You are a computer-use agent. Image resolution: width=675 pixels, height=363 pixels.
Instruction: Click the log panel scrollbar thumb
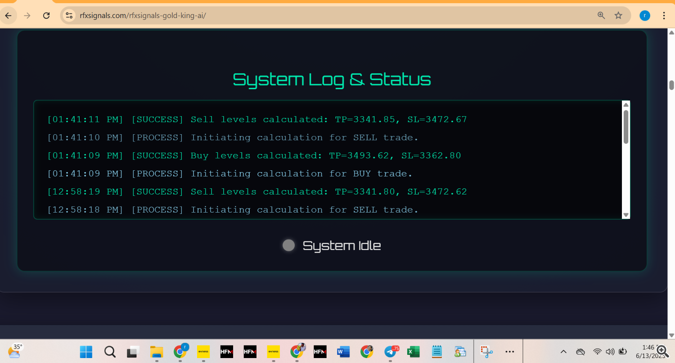coord(625,127)
